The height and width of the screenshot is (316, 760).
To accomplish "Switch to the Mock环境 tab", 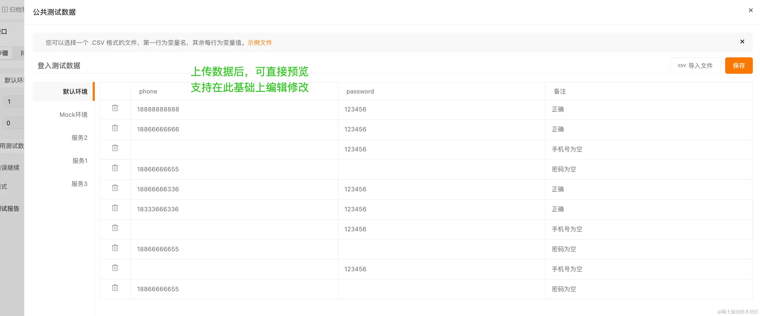I will pos(73,114).
